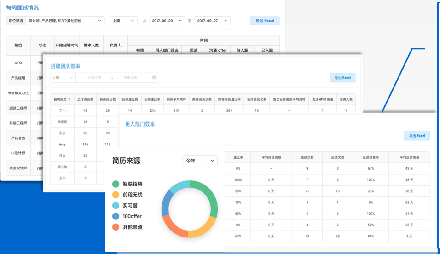Click the green 智联招聘 legend dot
This screenshot has height=254, width=440.
pyautogui.click(x=116, y=184)
